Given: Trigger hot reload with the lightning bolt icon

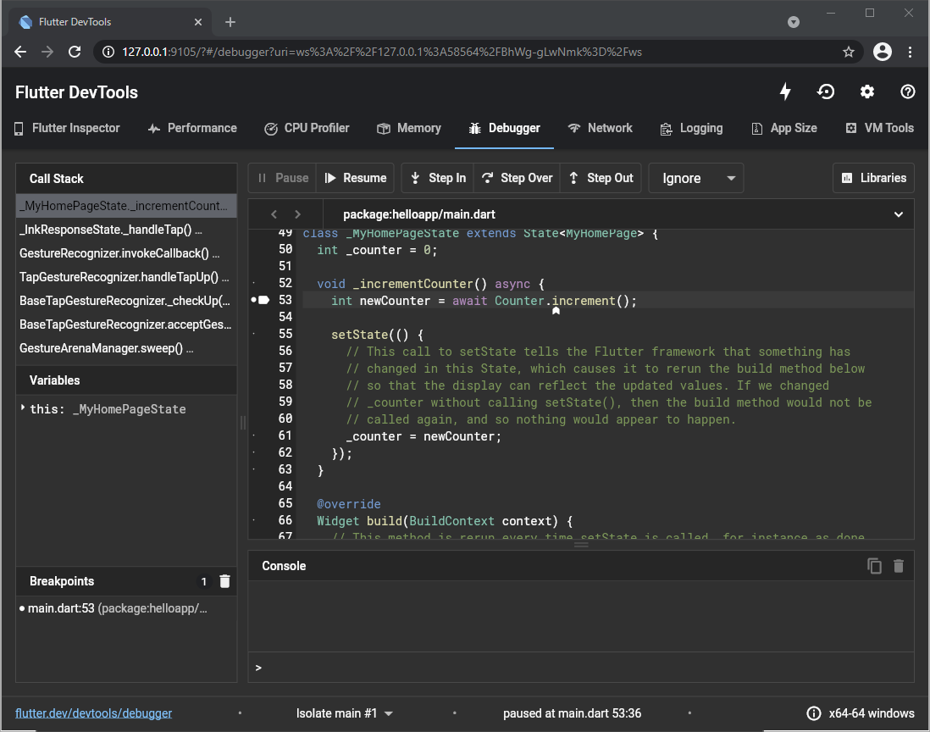Looking at the screenshot, I should point(785,91).
